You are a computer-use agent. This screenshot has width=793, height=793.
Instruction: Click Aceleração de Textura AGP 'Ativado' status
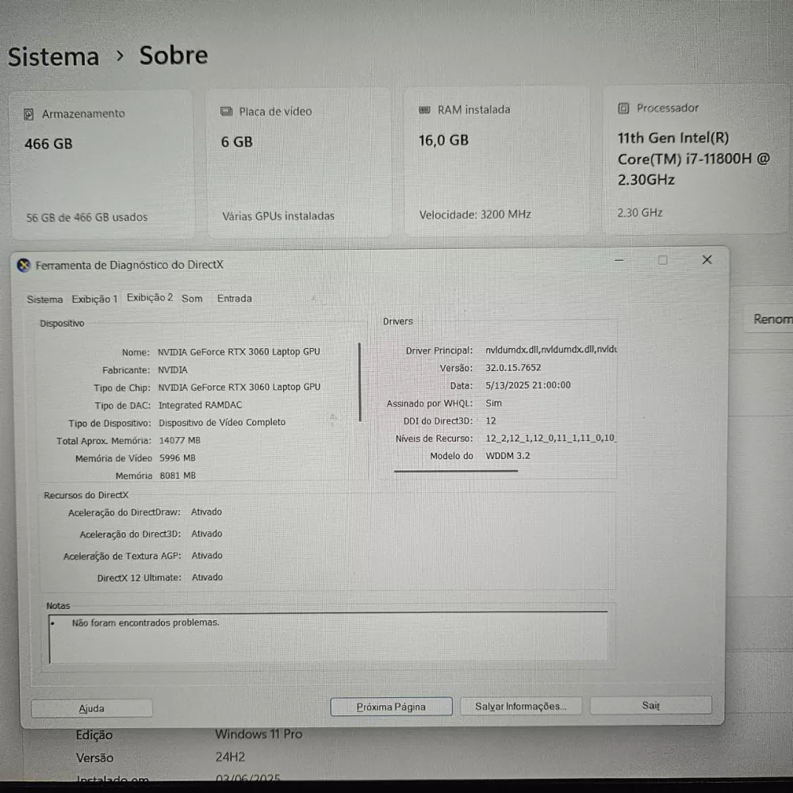pos(207,556)
